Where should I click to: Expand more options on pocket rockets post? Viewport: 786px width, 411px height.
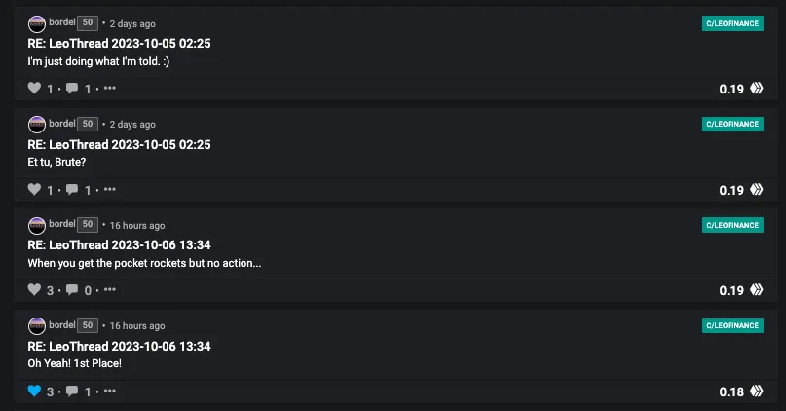click(110, 289)
